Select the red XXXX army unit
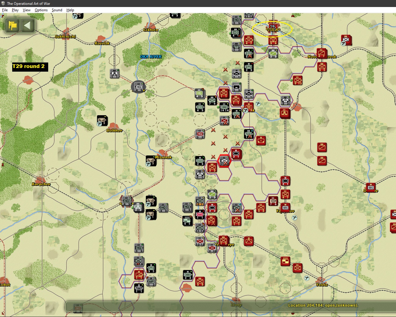This screenshot has height=317, width=396. pos(285,261)
